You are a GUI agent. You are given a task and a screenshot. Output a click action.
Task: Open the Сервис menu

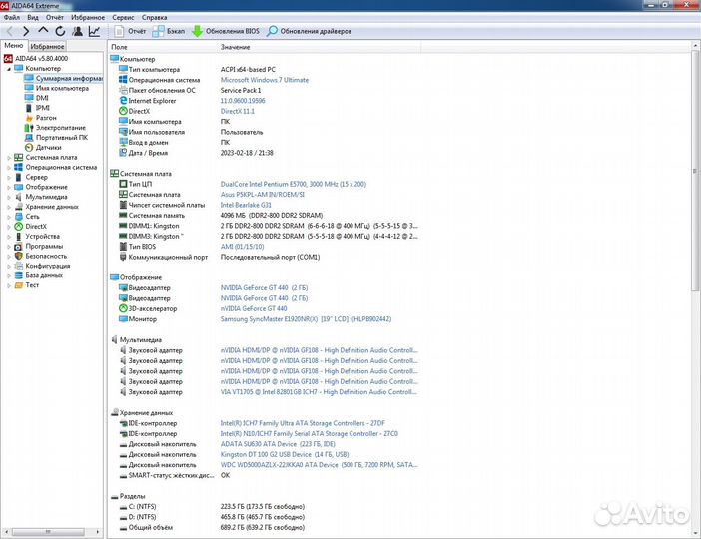(x=123, y=17)
